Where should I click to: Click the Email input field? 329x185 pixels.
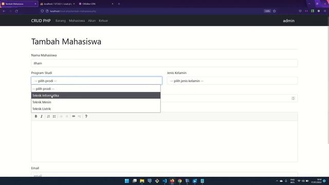click(x=164, y=175)
